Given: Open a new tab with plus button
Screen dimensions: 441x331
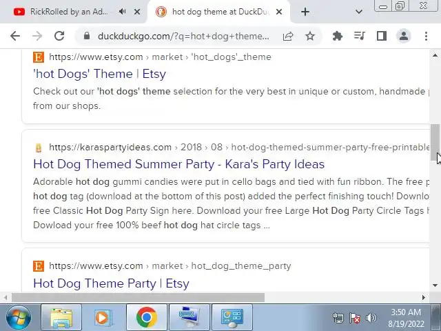Looking at the screenshot, I should click(x=305, y=12).
